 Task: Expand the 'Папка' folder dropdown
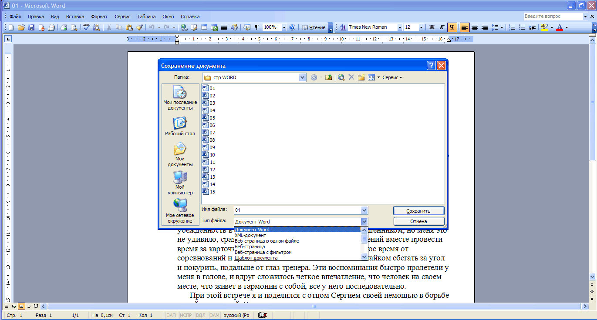pyautogui.click(x=303, y=77)
